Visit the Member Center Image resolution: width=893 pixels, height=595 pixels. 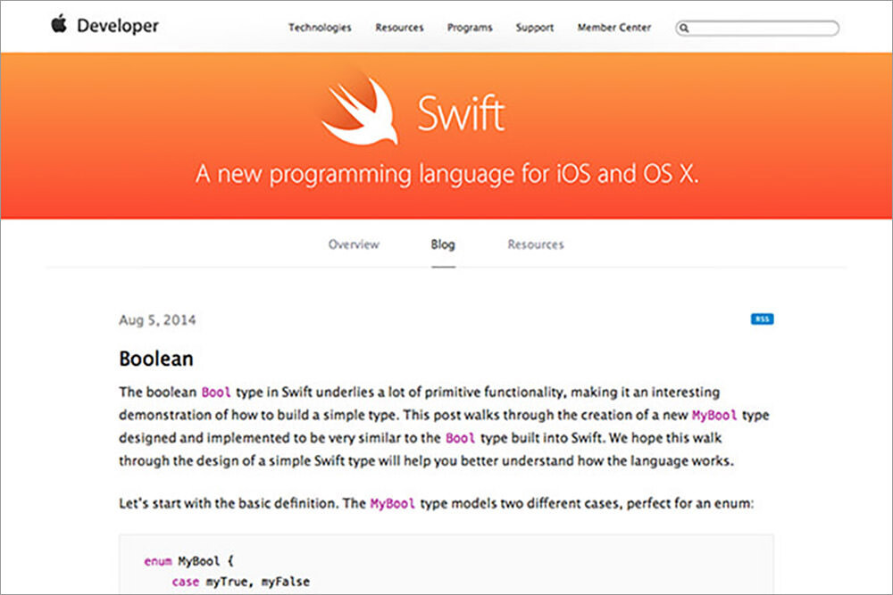[615, 28]
